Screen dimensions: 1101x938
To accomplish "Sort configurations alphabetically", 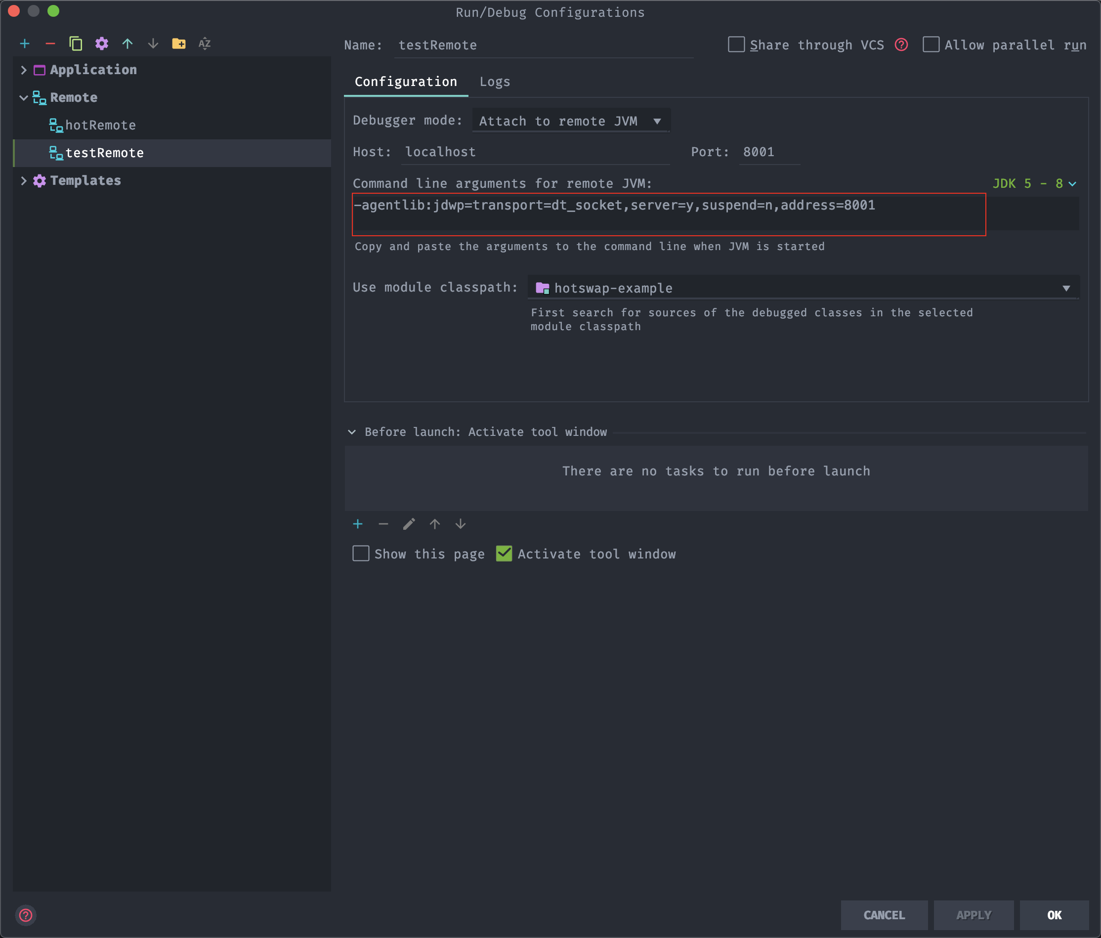I will pos(205,43).
